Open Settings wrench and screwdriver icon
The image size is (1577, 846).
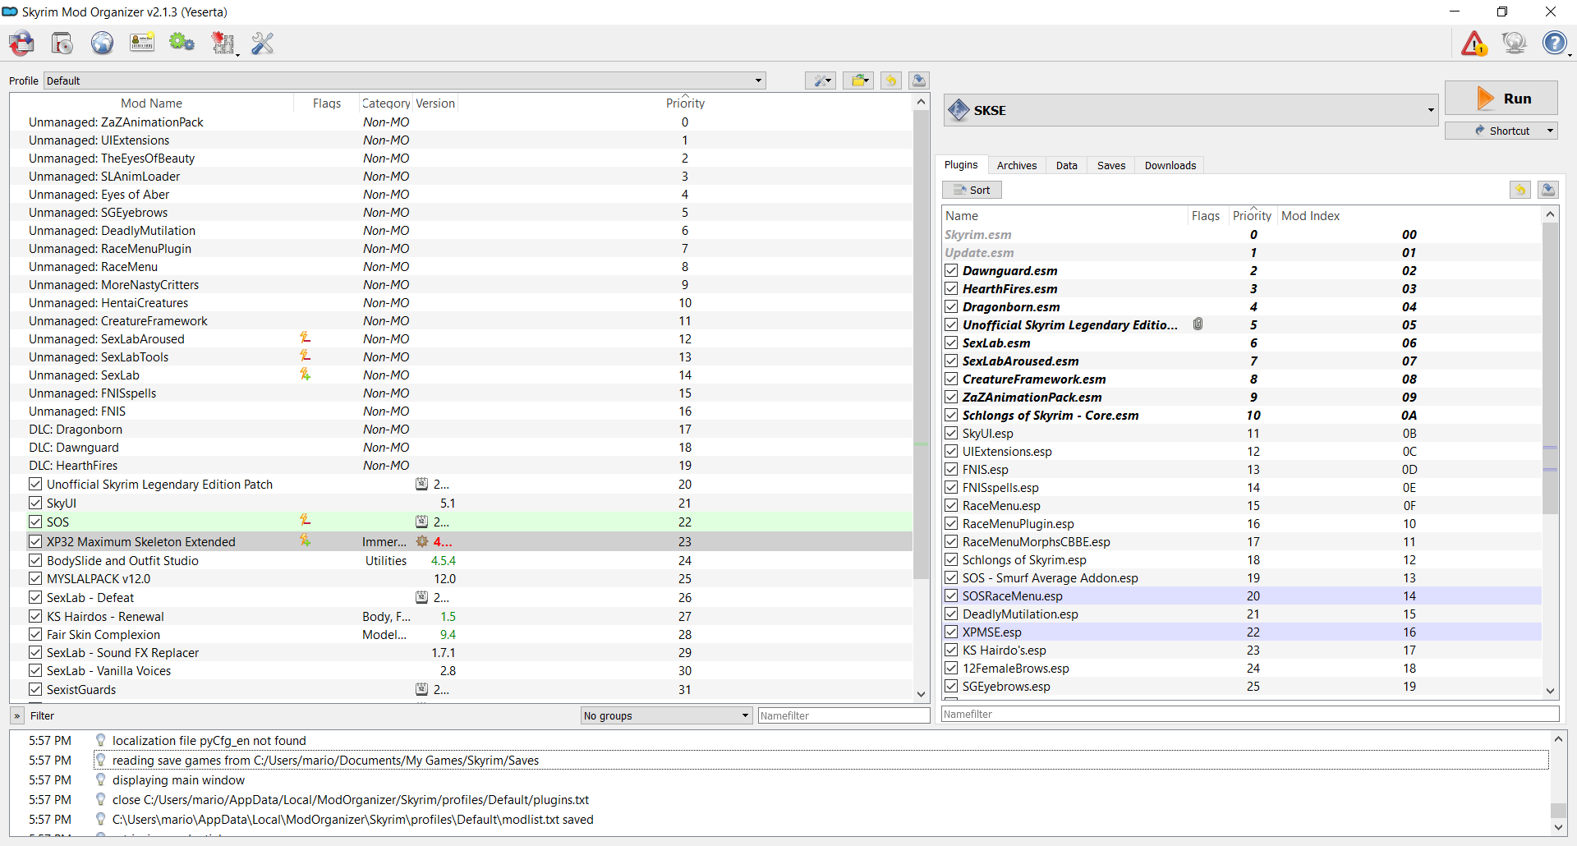click(x=263, y=43)
